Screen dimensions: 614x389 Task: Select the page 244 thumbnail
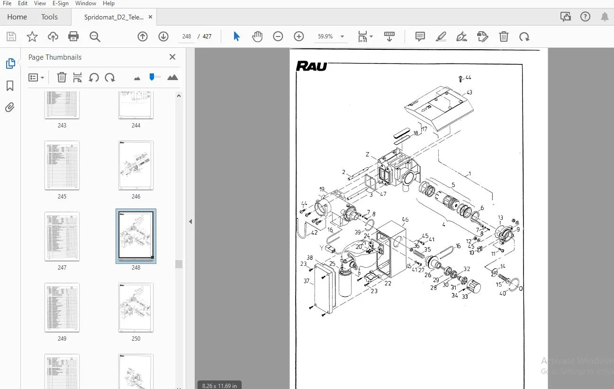[x=136, y=106]
